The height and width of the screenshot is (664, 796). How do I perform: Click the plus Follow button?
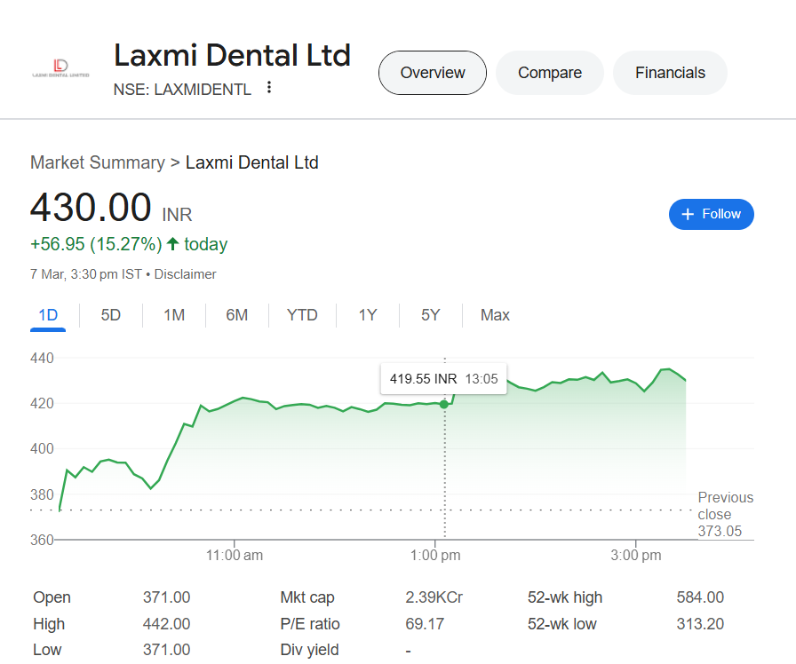pos(711,214)
